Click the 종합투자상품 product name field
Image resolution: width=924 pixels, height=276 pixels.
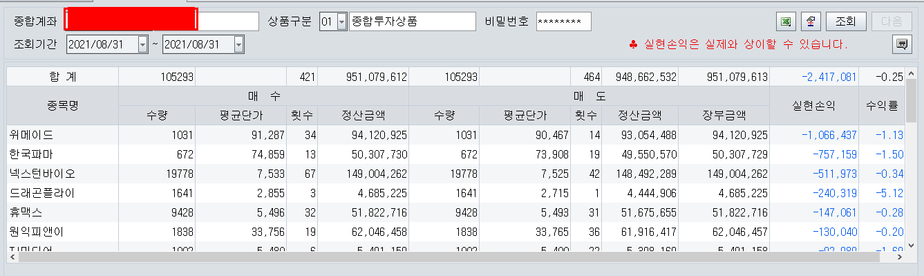click(412, 21)
